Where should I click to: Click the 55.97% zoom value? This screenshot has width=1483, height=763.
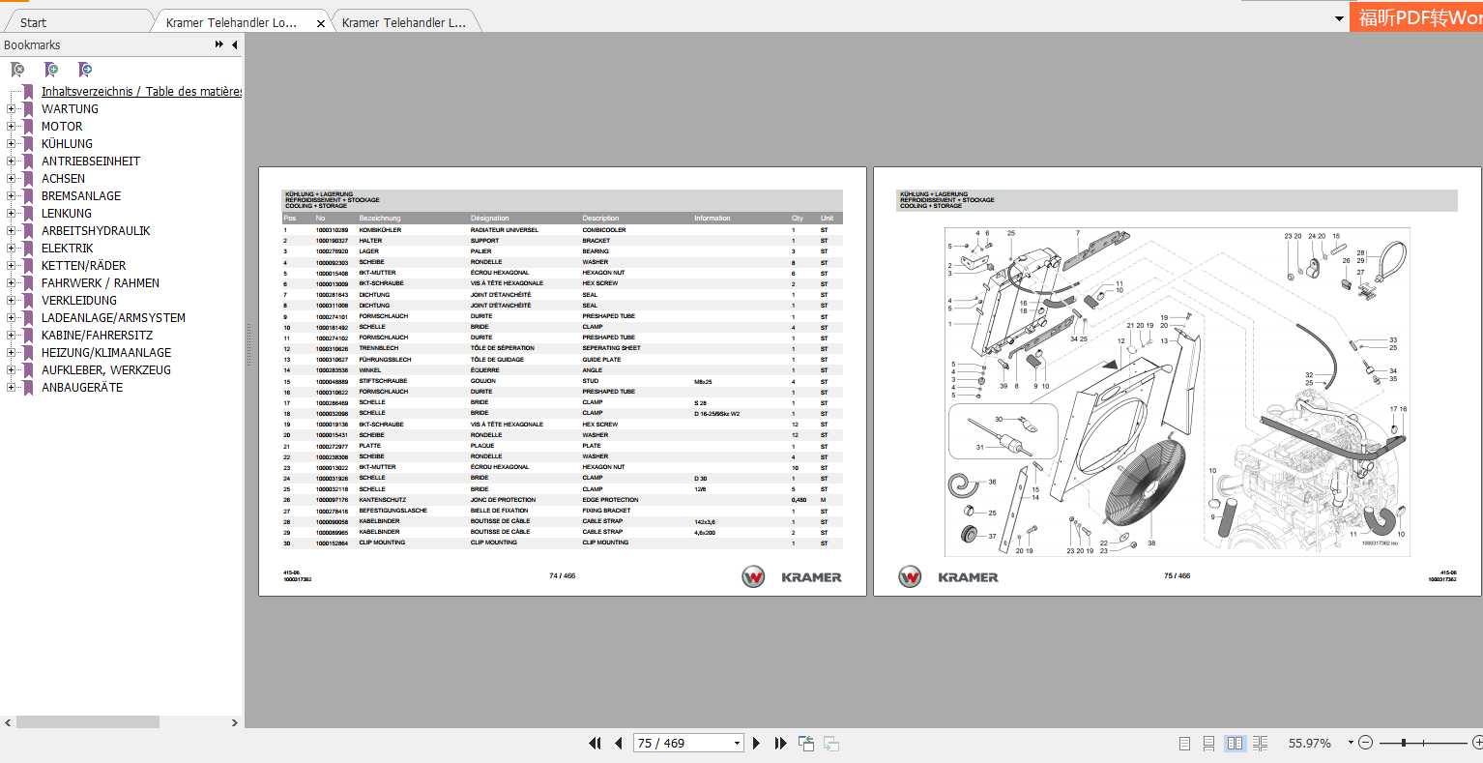1309,743
